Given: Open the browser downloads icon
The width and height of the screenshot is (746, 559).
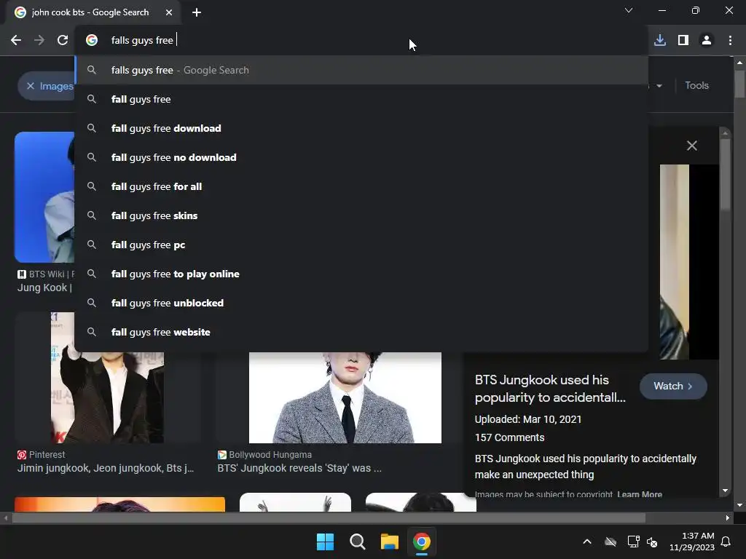Looking at the screenshot, I should [x=660, y=41].
